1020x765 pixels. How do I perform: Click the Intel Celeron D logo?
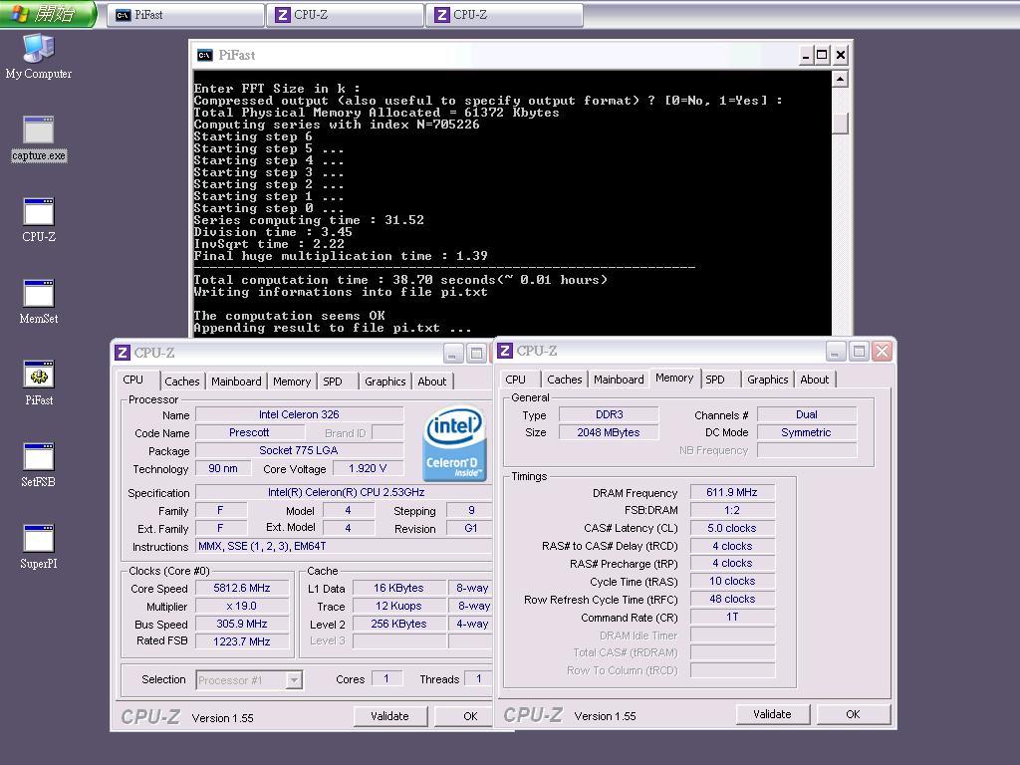(x=454, y=443)
